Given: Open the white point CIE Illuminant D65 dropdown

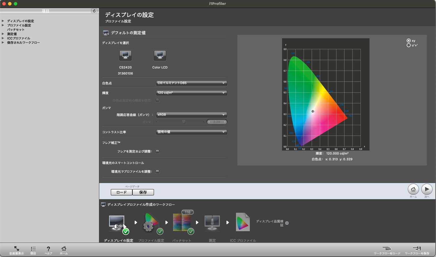Looking at the screenshot, I should click(x=191, y=83).
